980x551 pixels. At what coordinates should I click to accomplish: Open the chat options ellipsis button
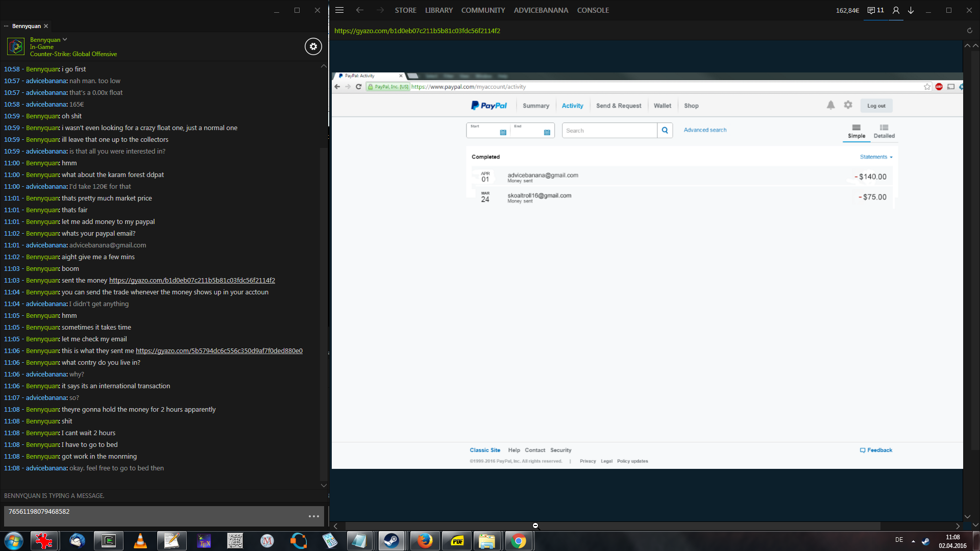313,516
